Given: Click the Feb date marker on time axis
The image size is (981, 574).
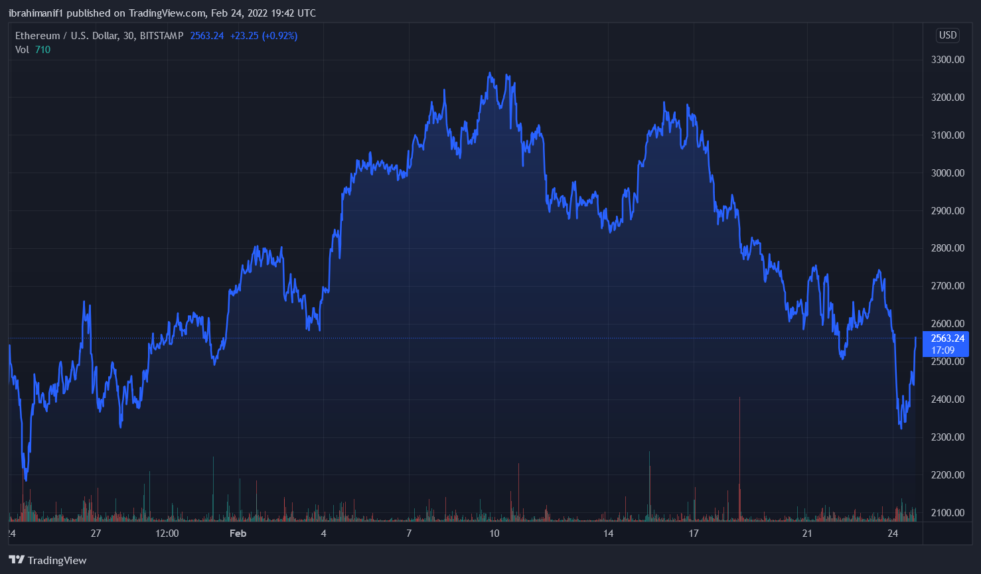Looking at the screenshot, I should (x=238, y=534).
